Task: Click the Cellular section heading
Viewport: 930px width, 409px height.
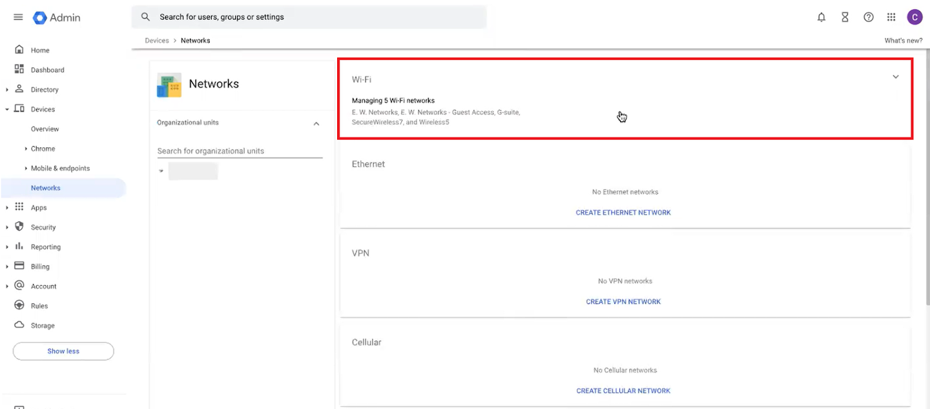Action: (366, 343)
